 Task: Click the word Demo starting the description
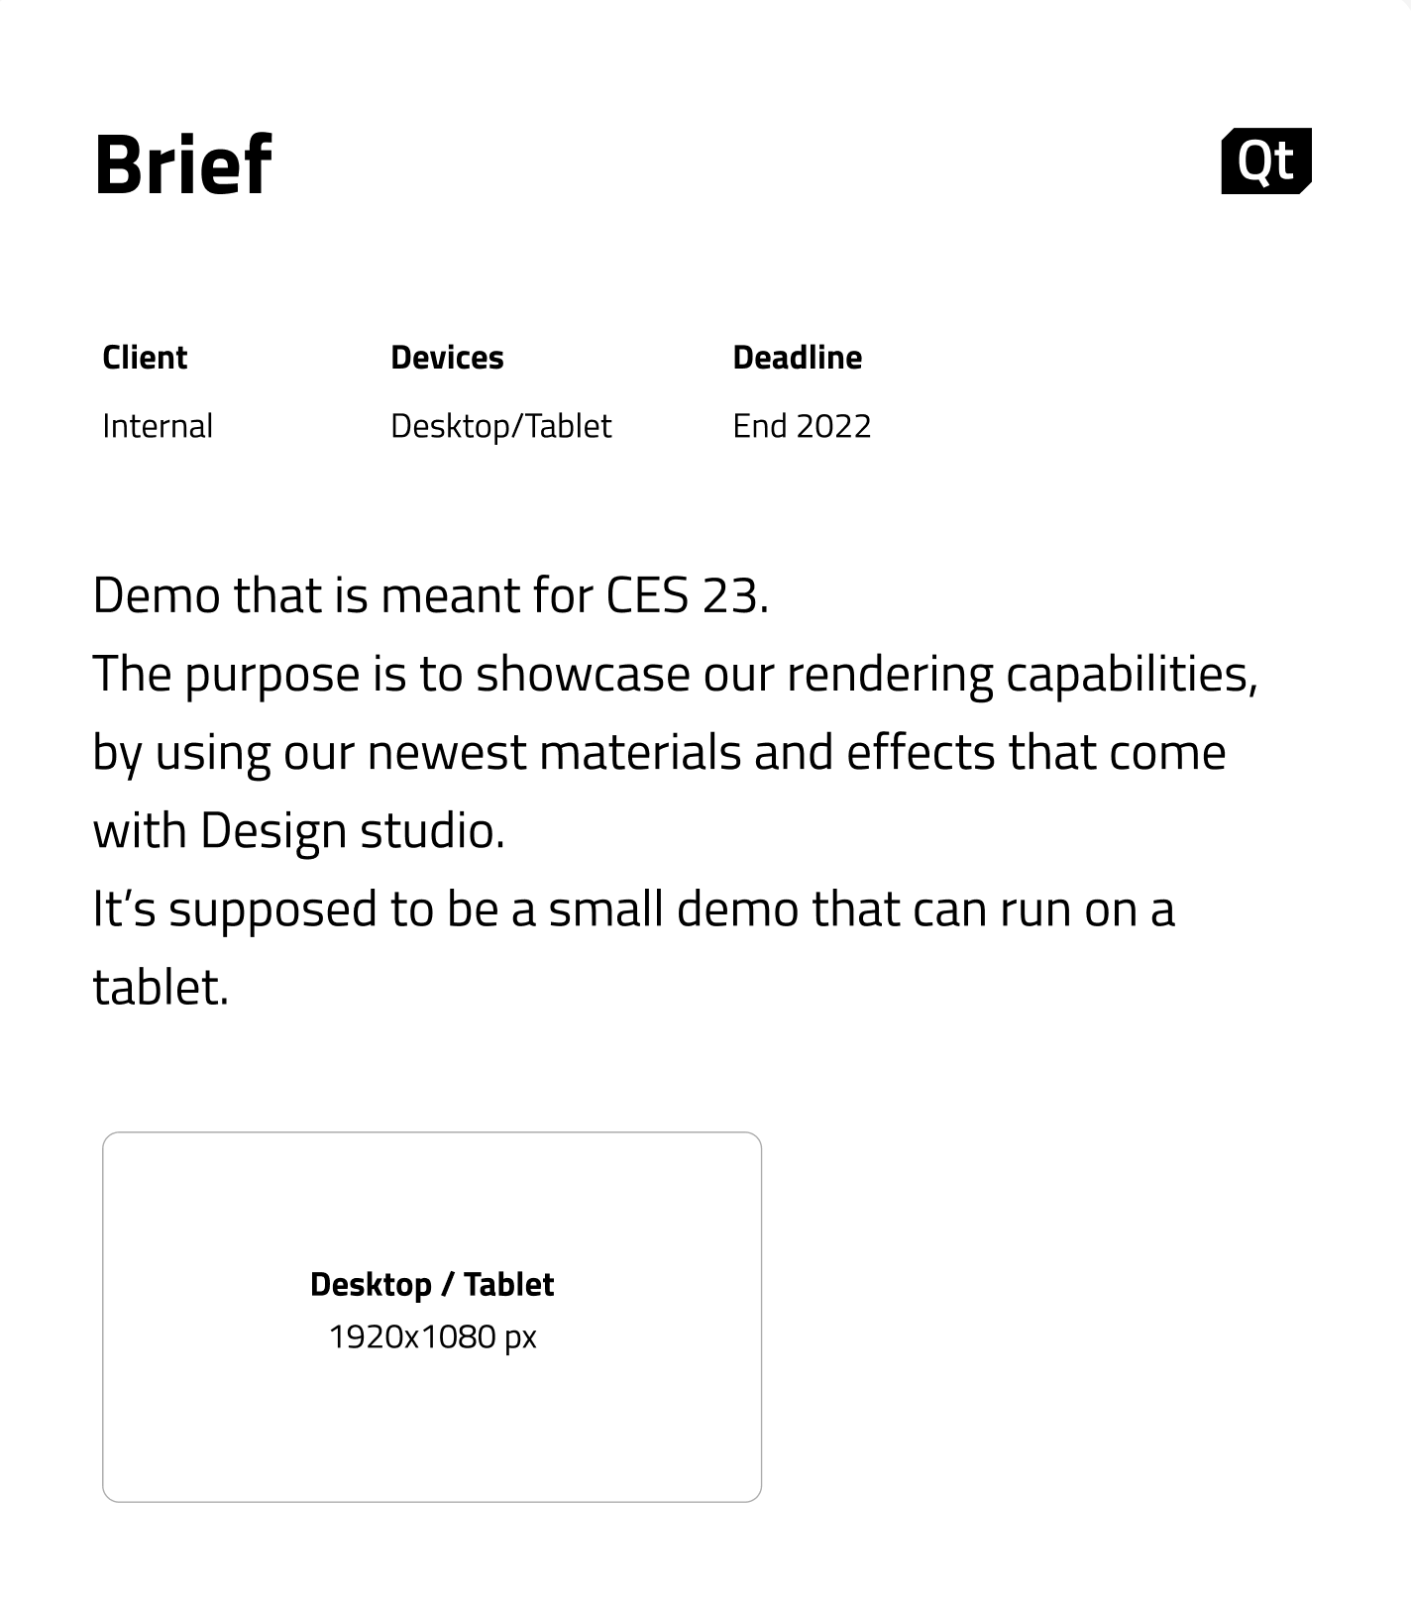pos(156,595)
